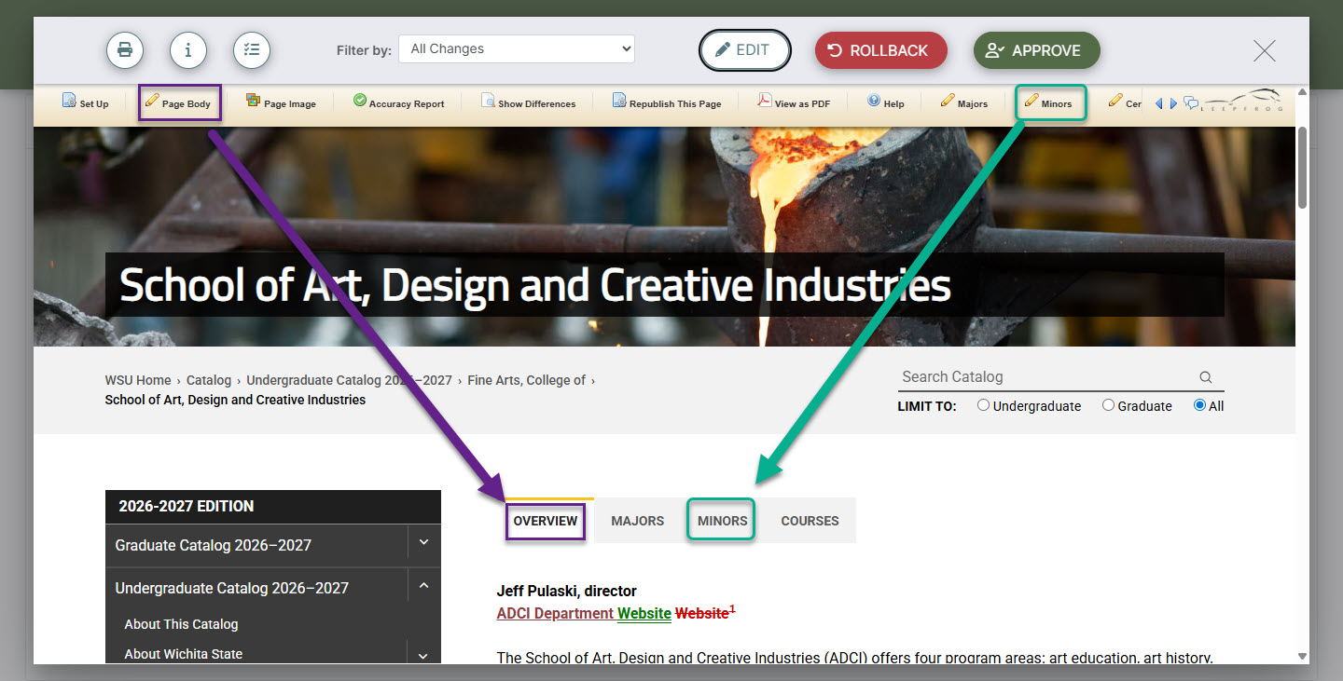
Task: Select the Graduate radio button
Action: pyautogui.click(x=1108, y=405)
